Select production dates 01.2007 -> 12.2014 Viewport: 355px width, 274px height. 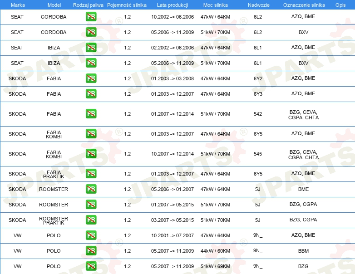(173, 114)
